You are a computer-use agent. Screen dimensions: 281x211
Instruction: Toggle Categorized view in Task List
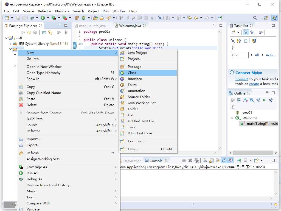[246, 32]
